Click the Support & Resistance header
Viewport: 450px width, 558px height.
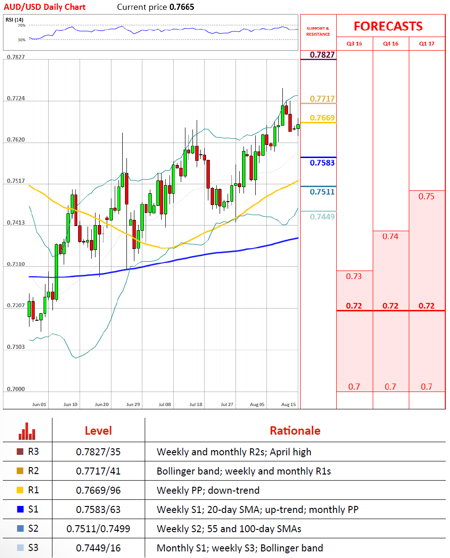318,31
